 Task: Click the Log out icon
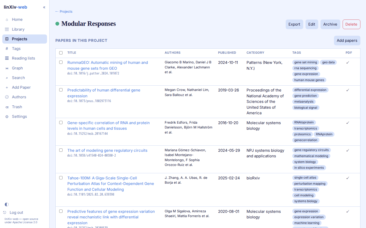5,213
